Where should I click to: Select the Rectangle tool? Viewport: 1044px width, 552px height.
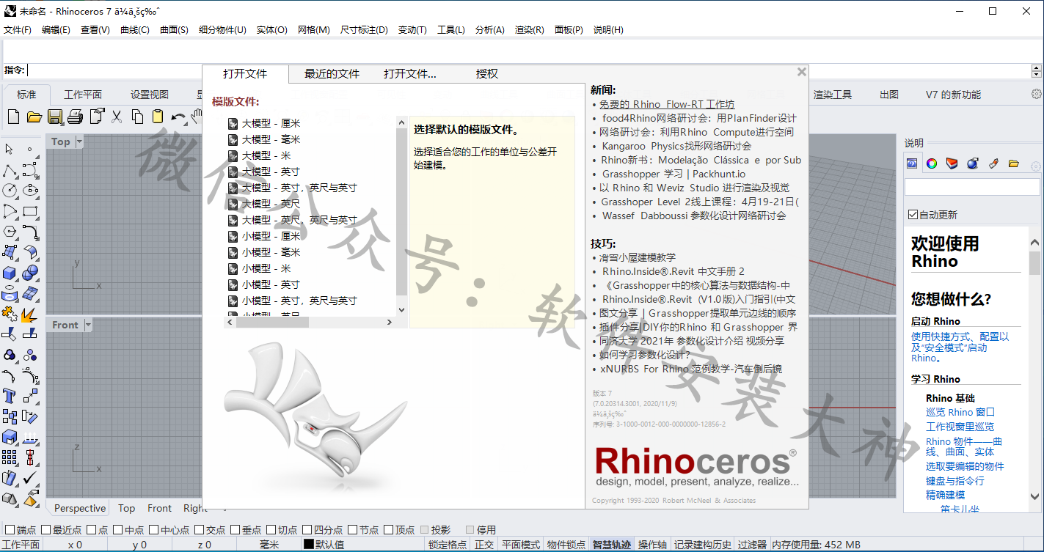pyautogui.click(x=30, y=211)
